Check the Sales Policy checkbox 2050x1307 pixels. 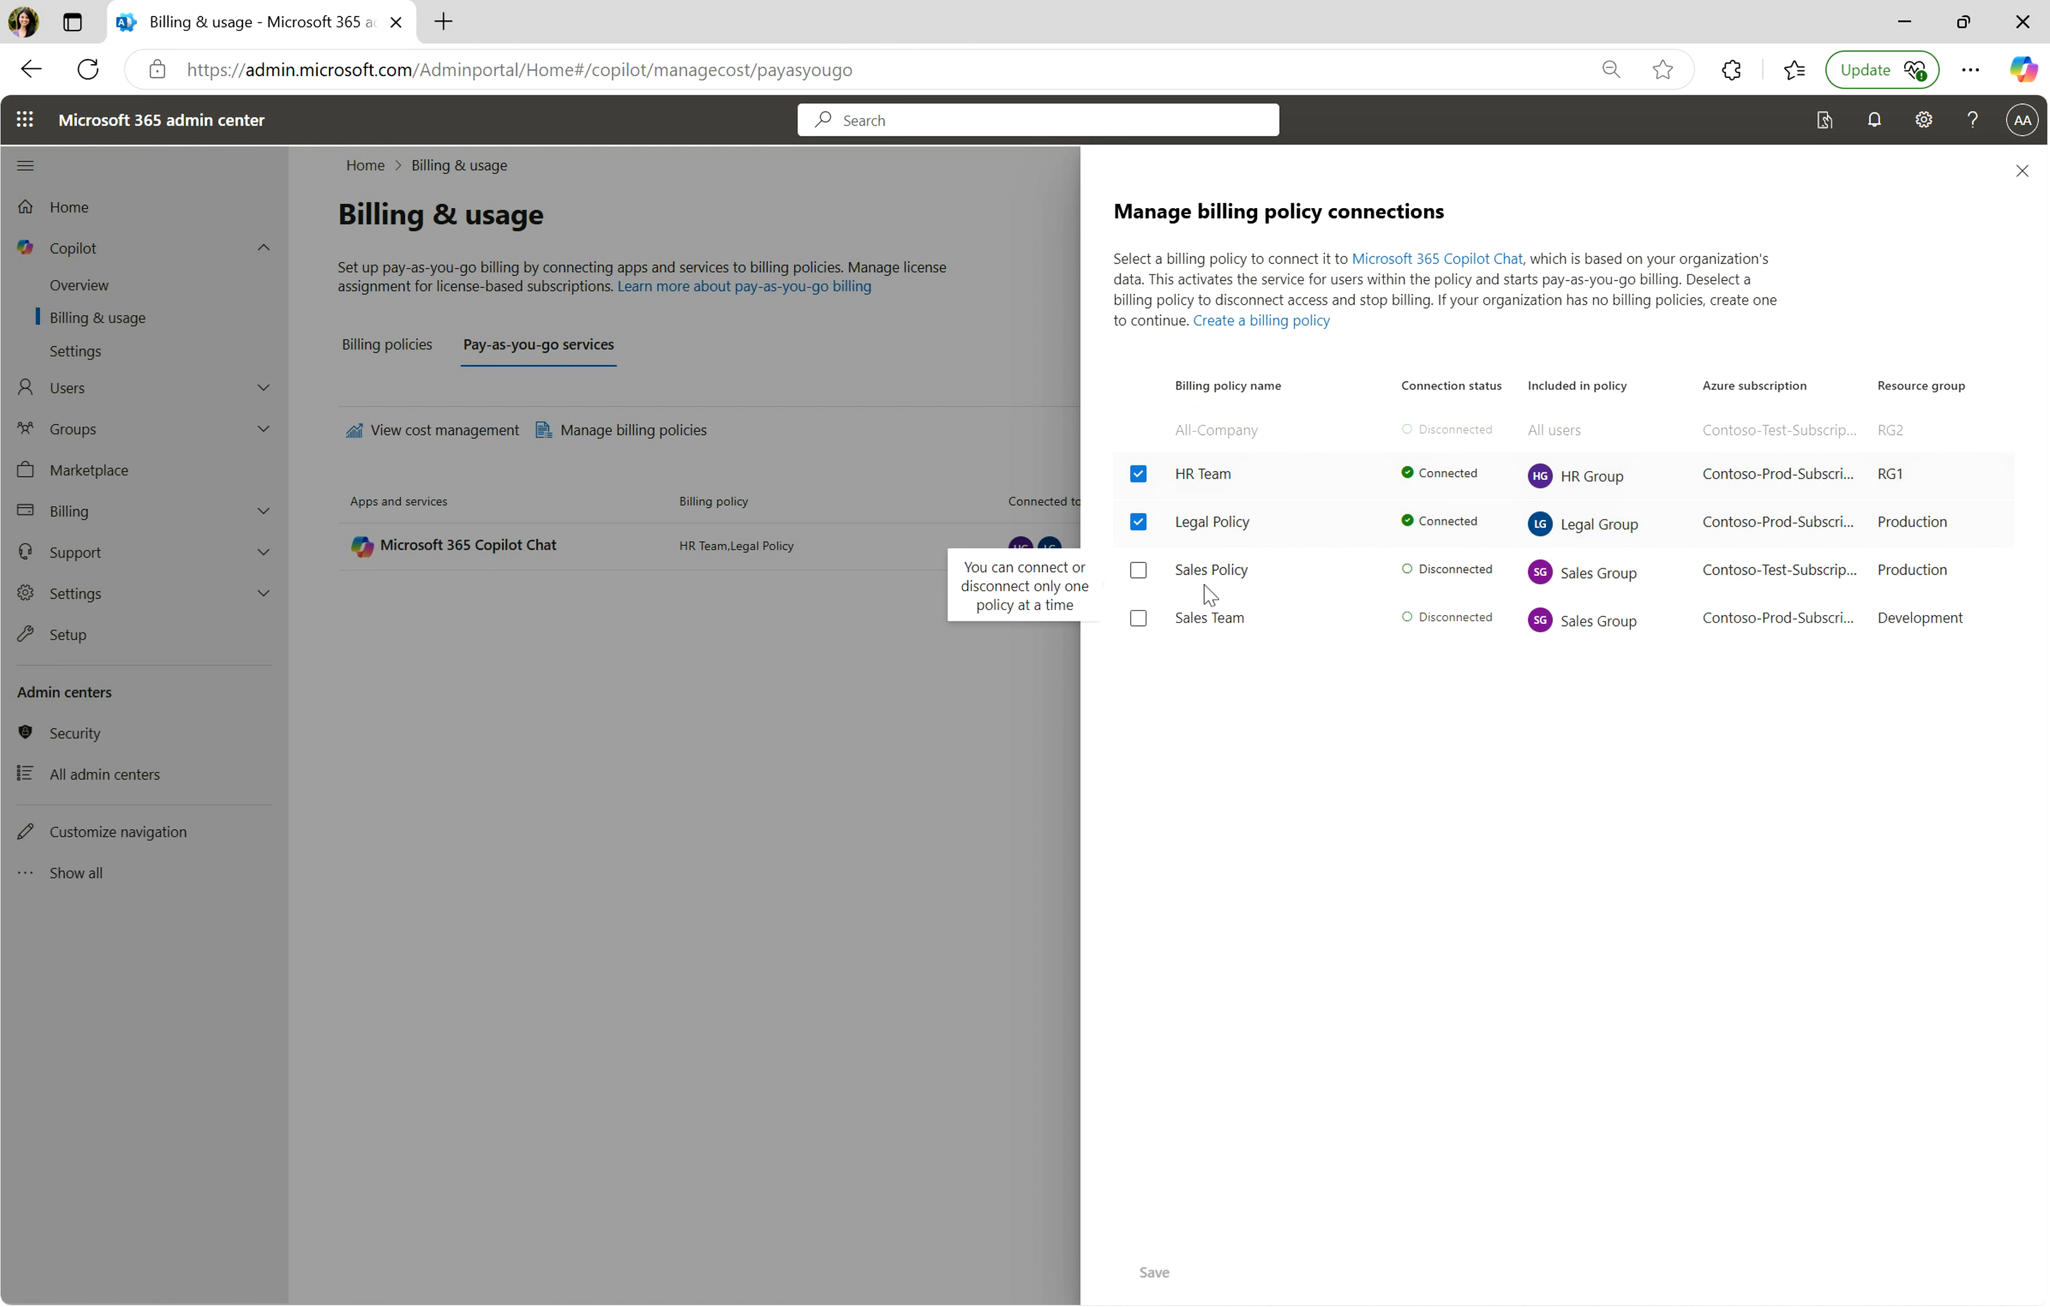point(1138,571)
